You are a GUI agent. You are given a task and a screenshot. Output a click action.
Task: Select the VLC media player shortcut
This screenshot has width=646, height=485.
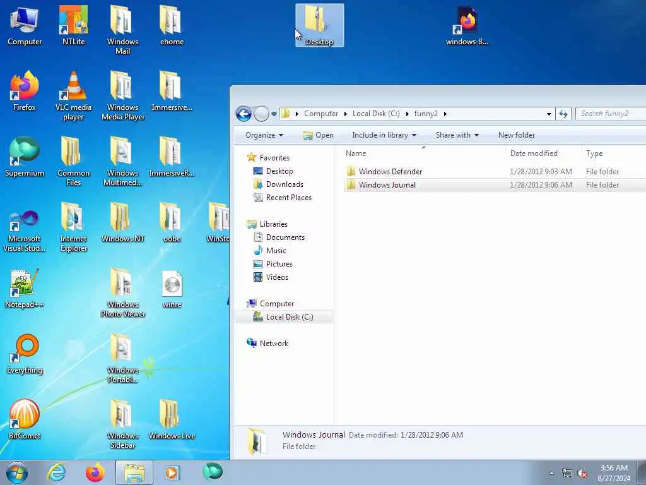(73, 96)
